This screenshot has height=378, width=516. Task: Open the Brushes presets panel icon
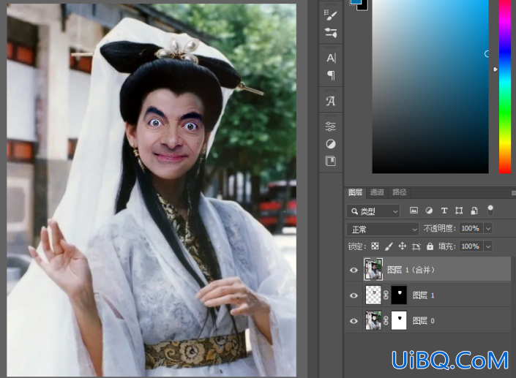(331, 32)
